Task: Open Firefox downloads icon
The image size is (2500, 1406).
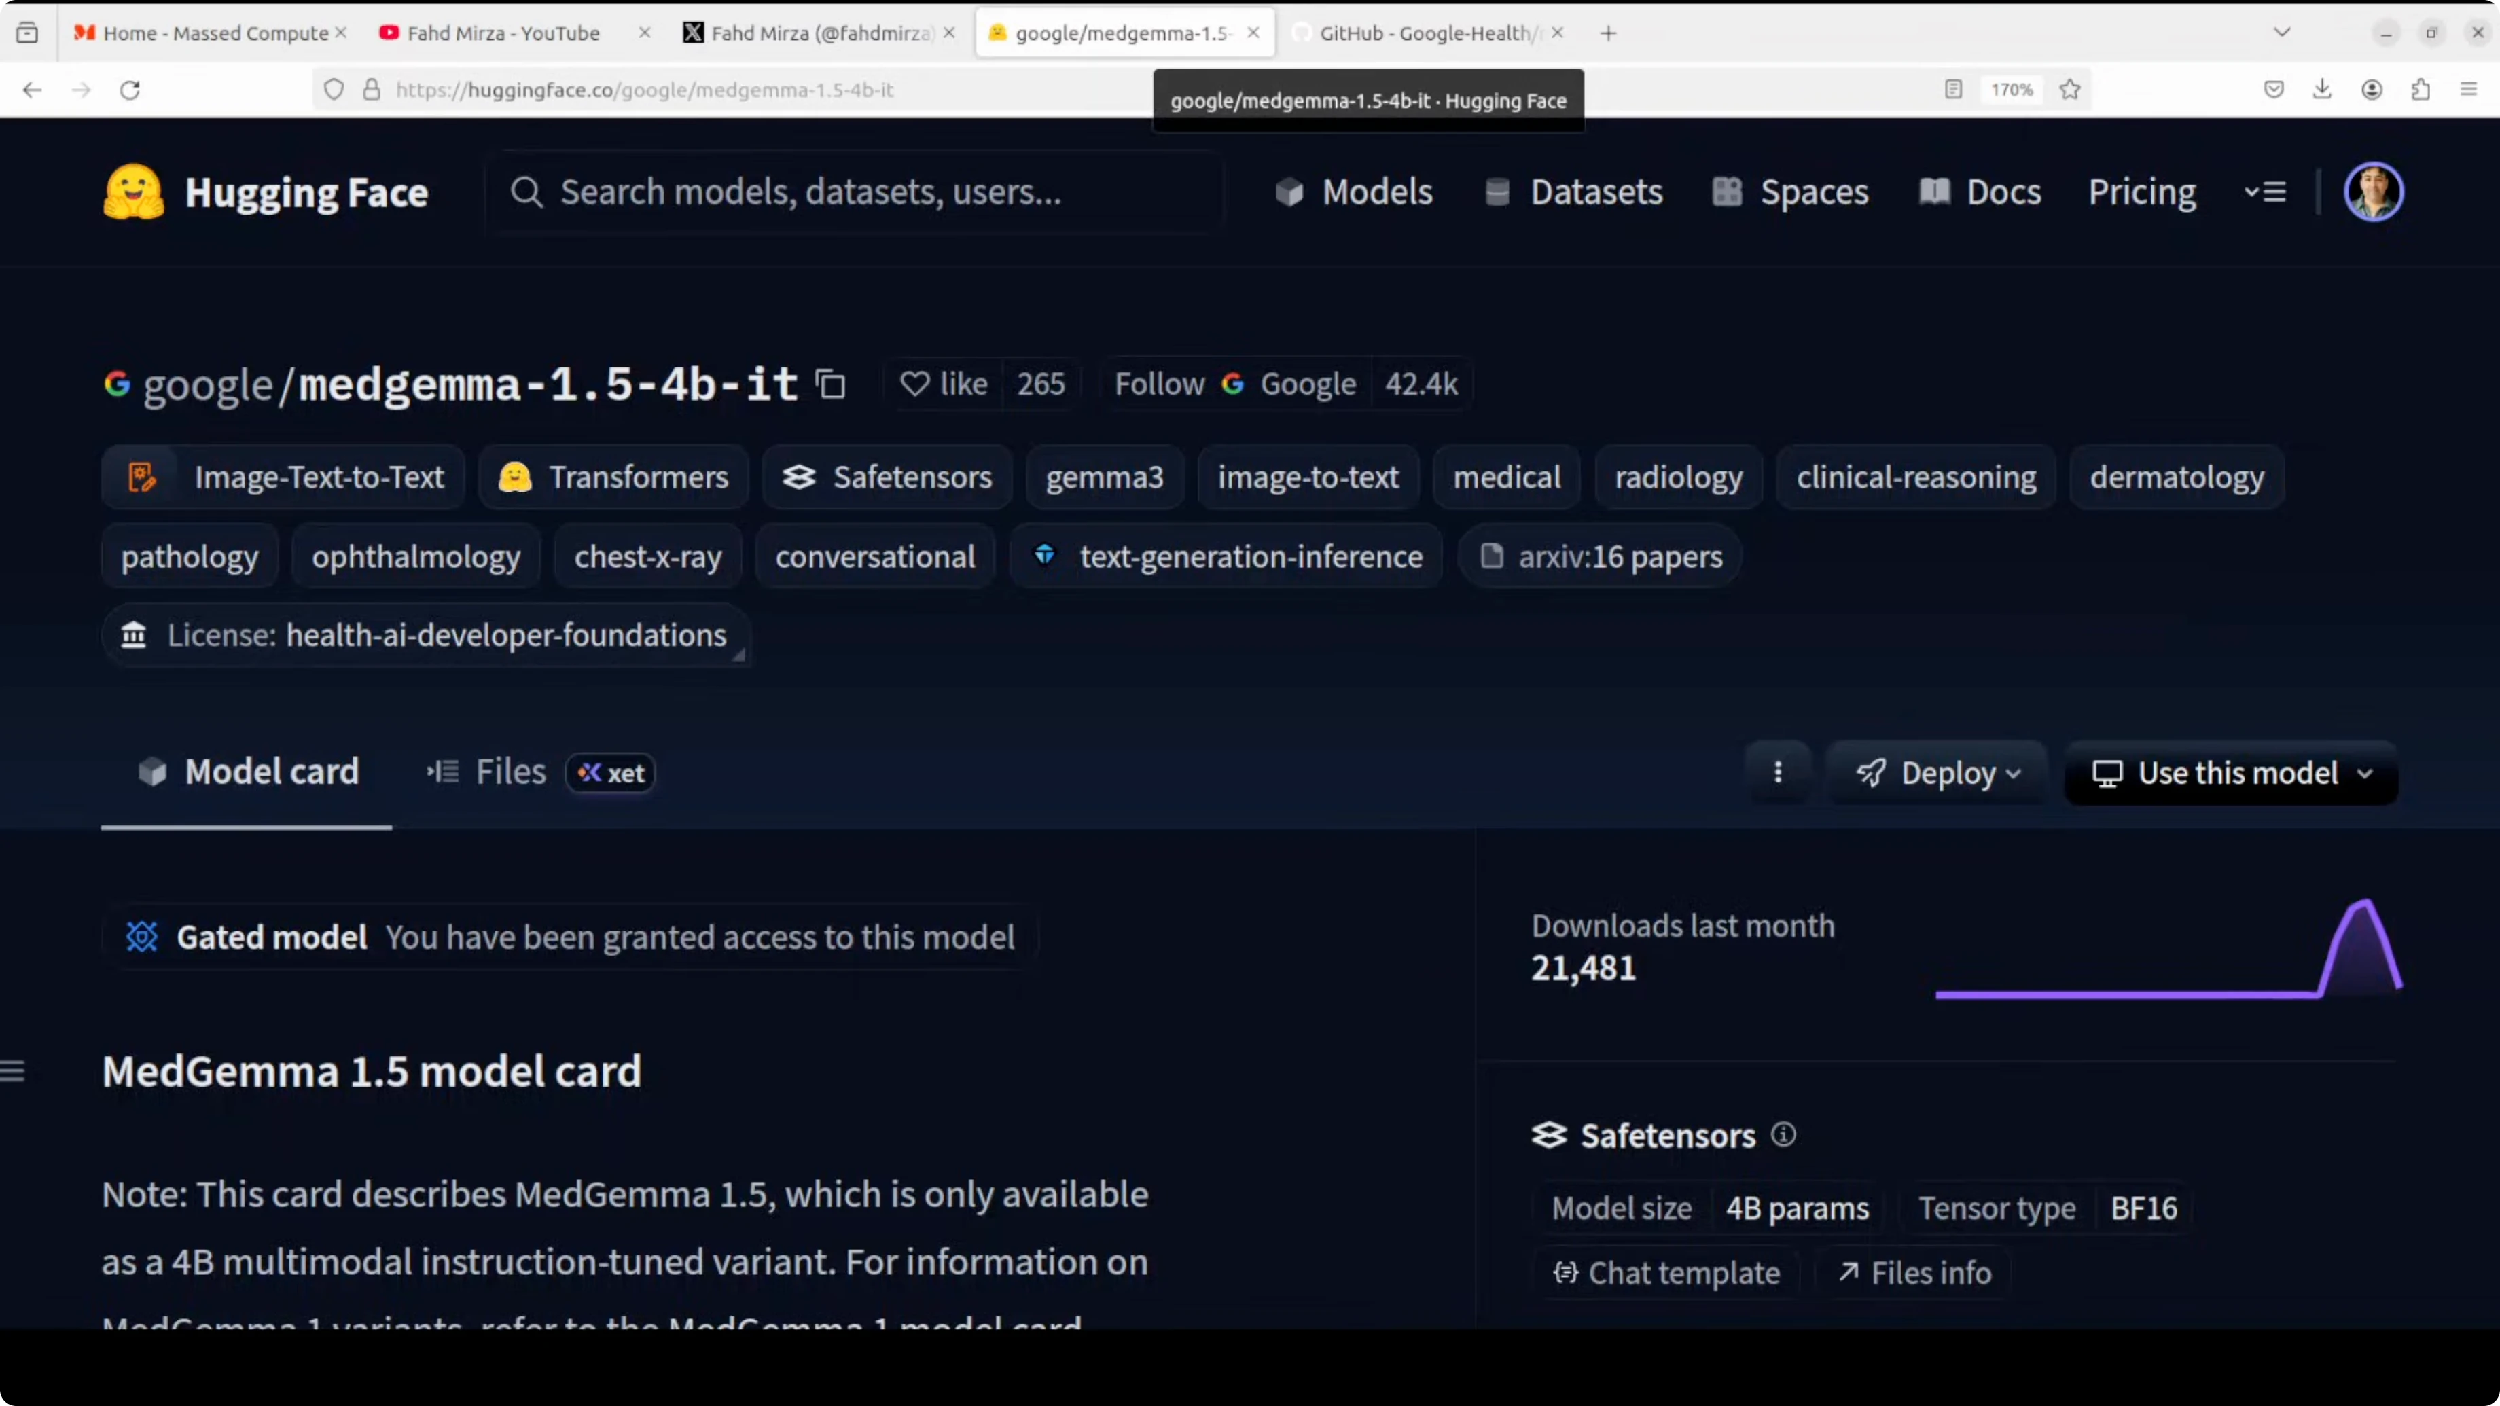Action: click(x=2321, y=89)
